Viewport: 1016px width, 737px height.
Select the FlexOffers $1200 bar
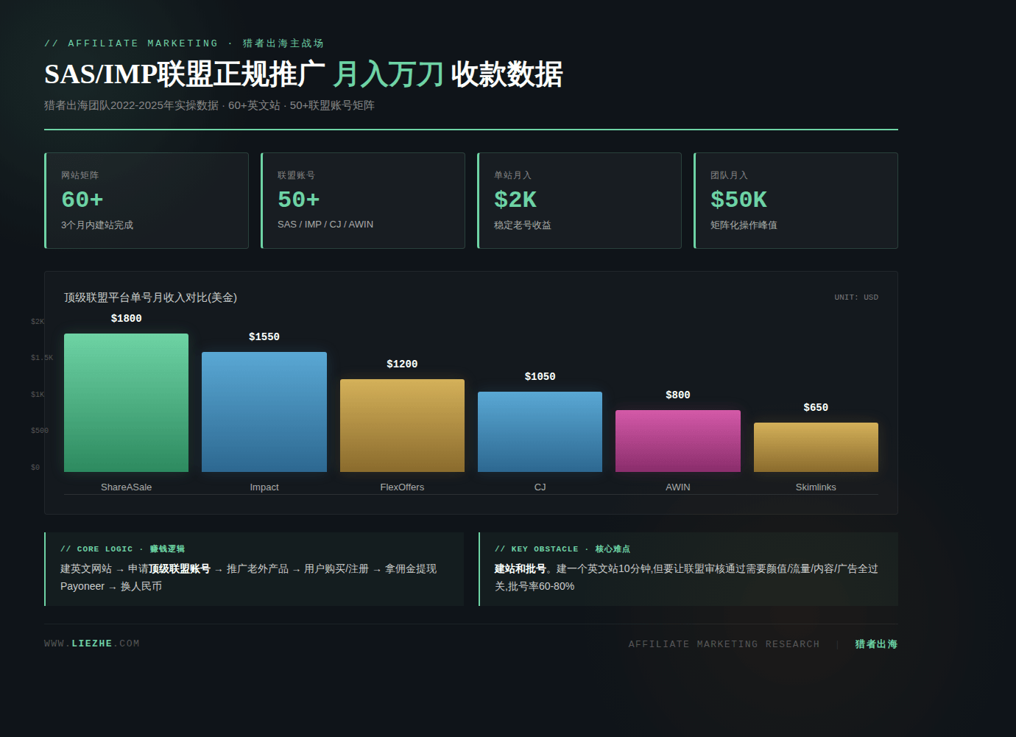click(402, 426)
